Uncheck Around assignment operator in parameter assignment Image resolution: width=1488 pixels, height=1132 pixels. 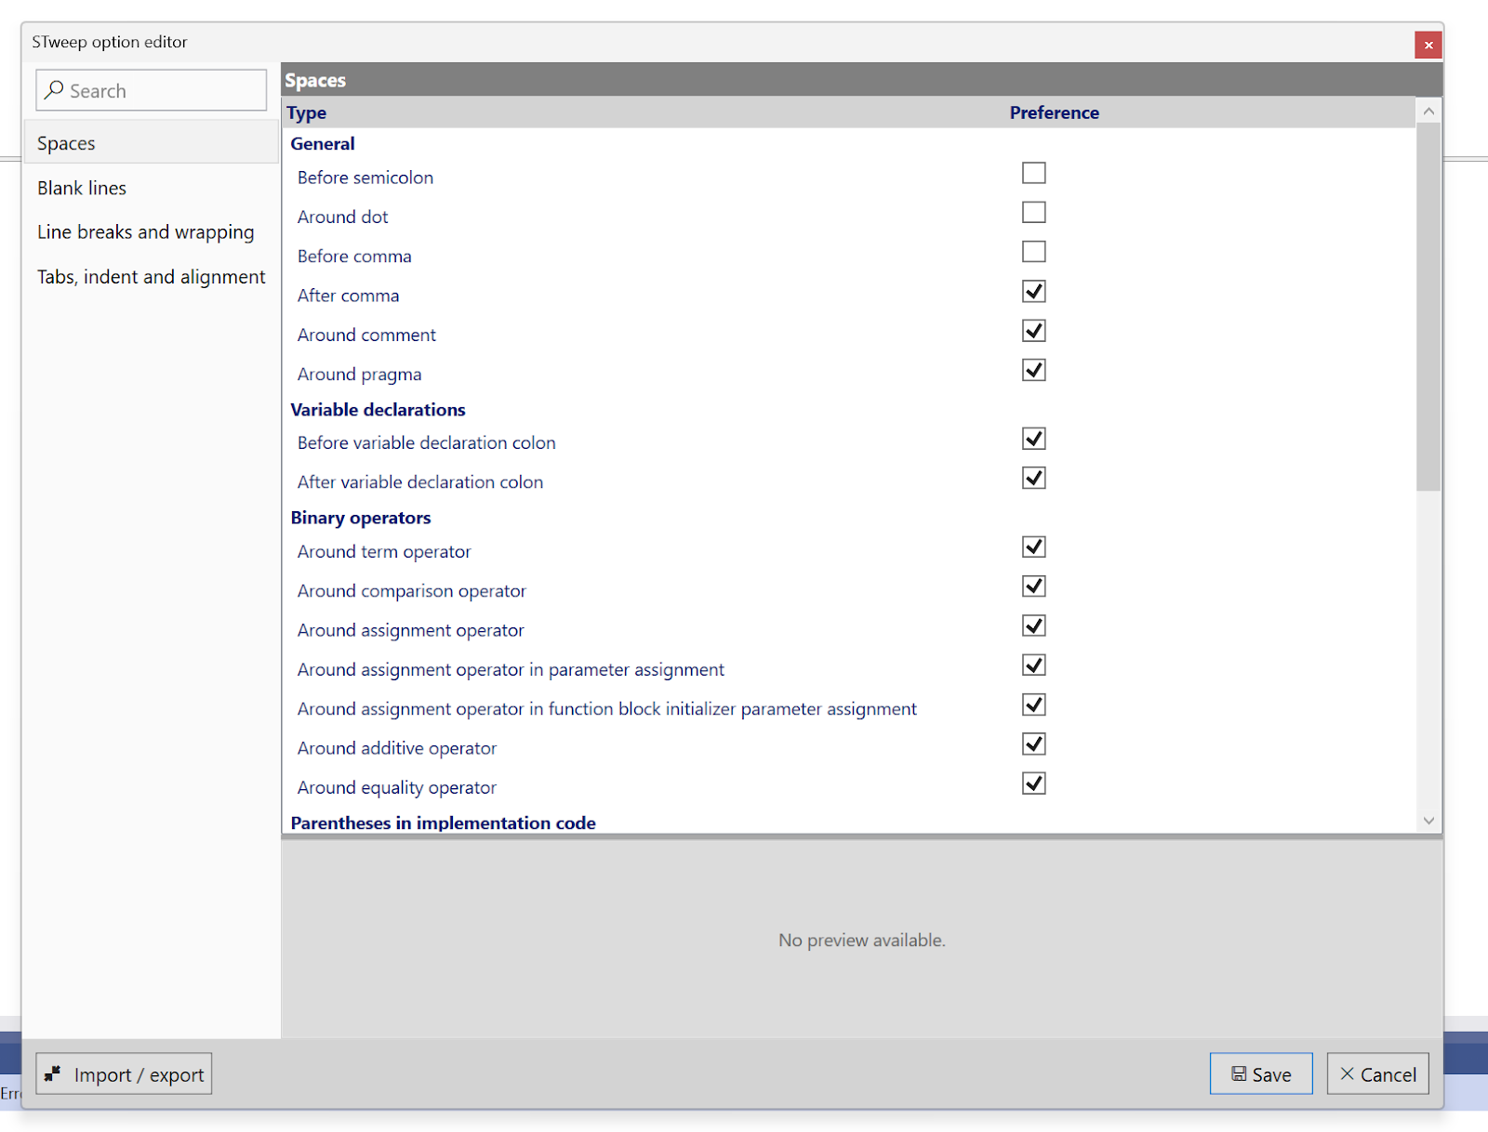[1033, 665]
